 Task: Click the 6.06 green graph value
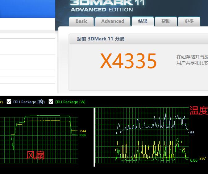point(194,160)
